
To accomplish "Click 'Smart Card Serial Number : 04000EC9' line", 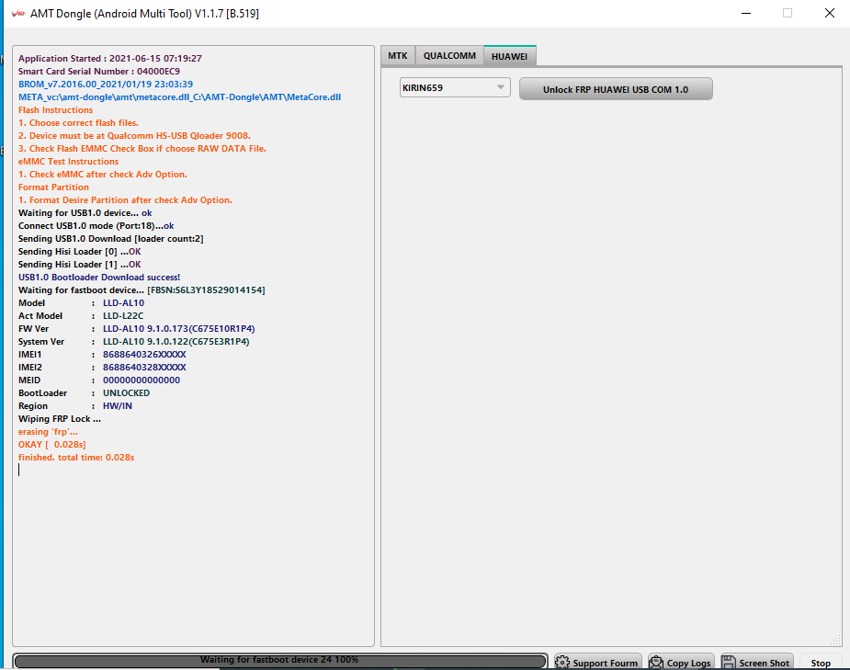I will coord(99,72).
